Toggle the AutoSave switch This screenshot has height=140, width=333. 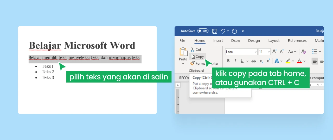203,31
